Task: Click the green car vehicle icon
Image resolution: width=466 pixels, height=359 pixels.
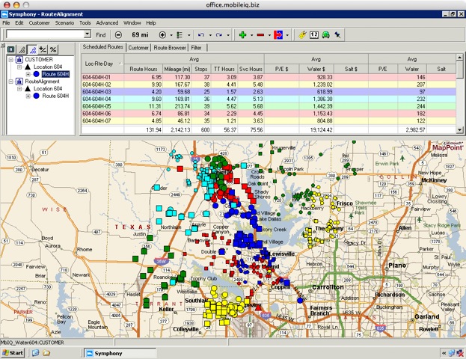Action: 327,34
